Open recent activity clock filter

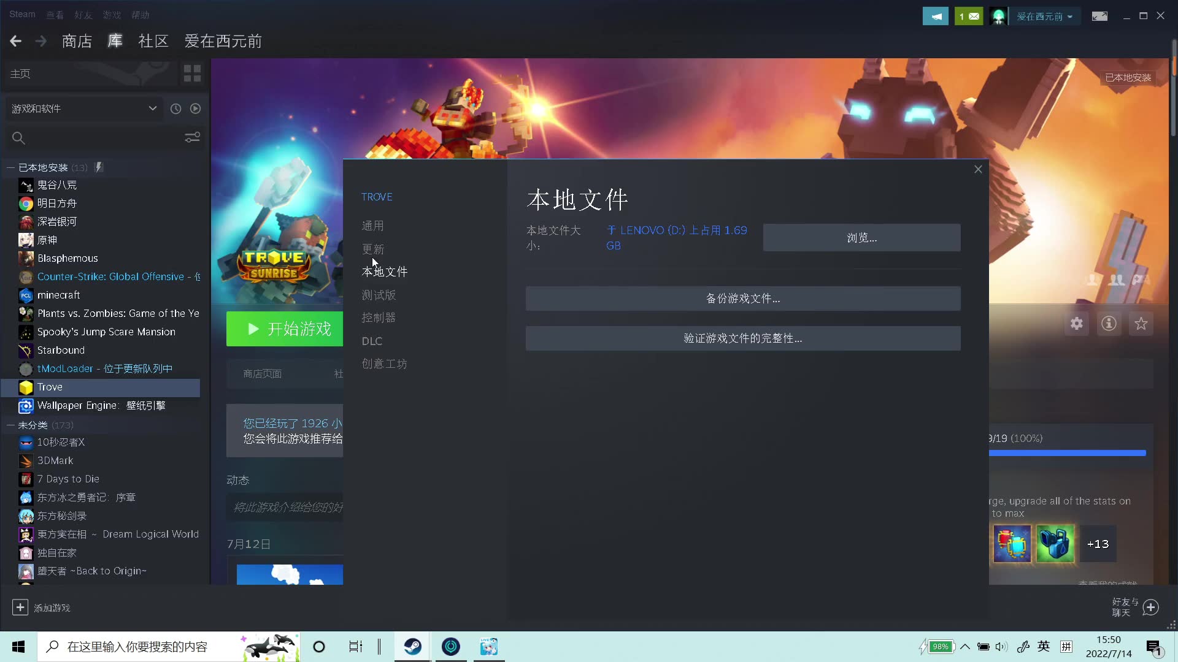pyautogui.click(x=175, y=108)
